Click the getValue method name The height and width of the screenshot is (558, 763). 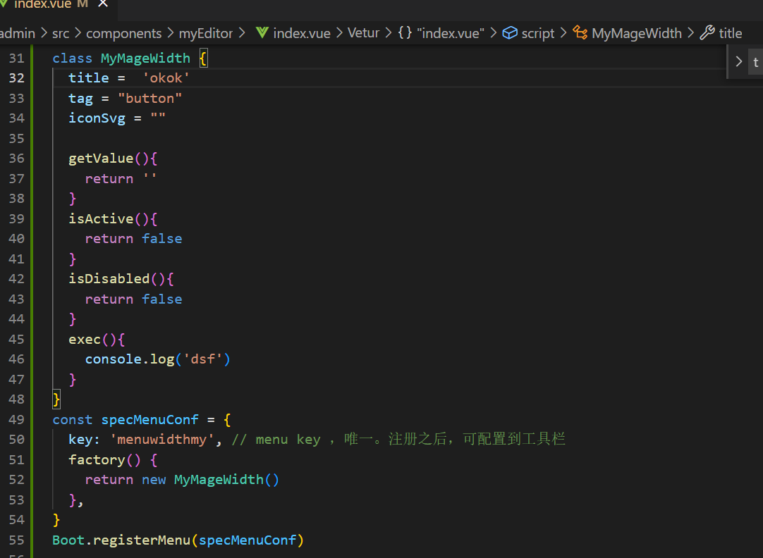coord(101,159)
